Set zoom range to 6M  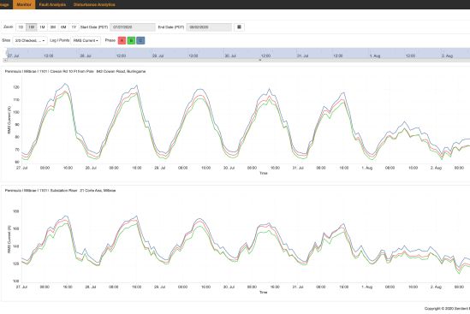click(x=63, y=27)
